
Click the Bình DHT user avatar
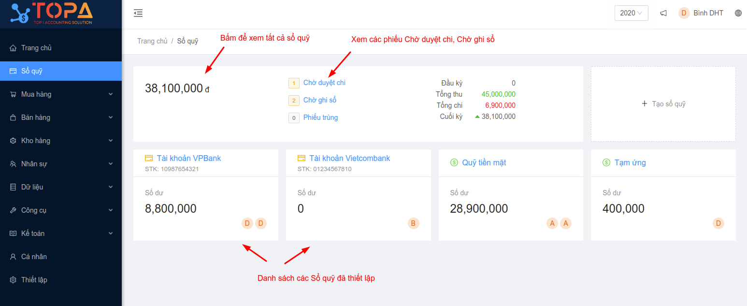684,13
